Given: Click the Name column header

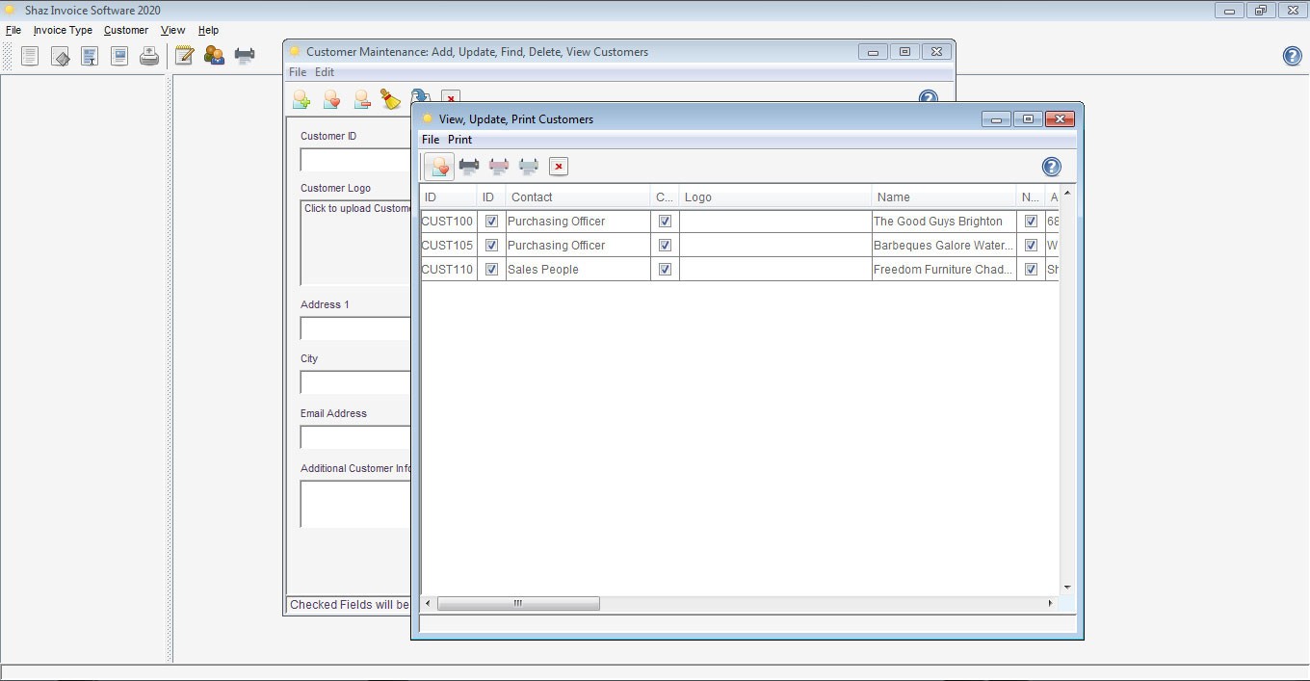Looking at the screenshot, I should pos(944,196).
